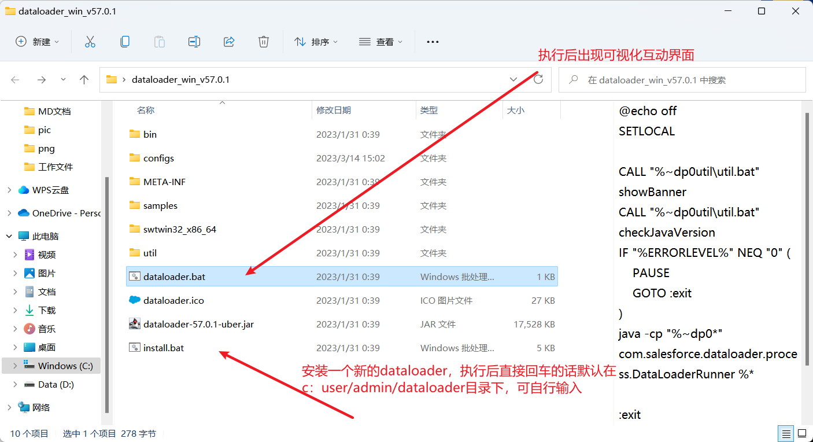The image size is (813, 442).
Task: Click the Copy icon in the toolbar
Action: click(125, 41)
